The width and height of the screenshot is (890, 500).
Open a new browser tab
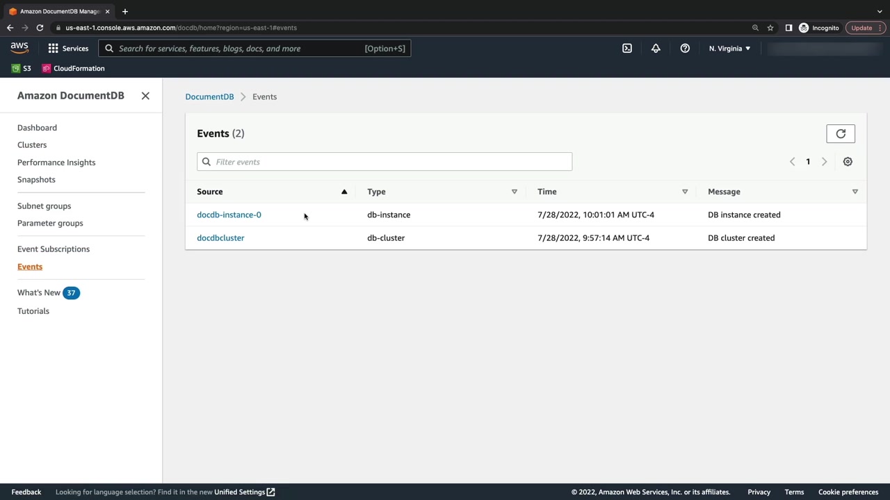tap(124, 11)
